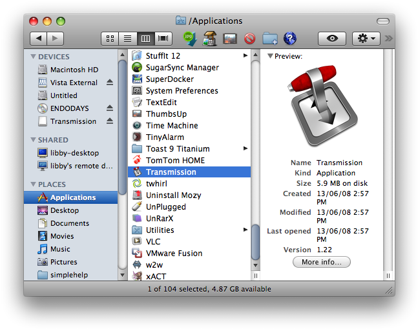Expand the Utilities folder arrow

point(246,230)
